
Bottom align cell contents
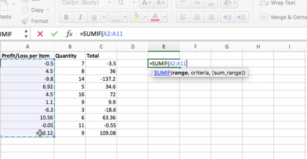pyautogui.click(x=211, y=3)
